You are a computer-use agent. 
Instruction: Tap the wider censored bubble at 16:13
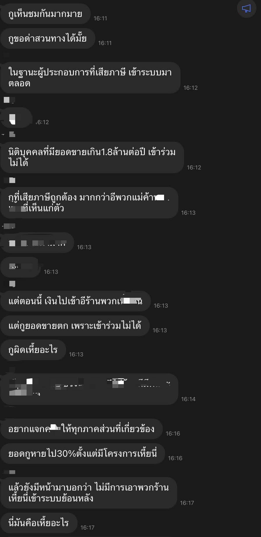pyautogui.click(x=37, y=242)
